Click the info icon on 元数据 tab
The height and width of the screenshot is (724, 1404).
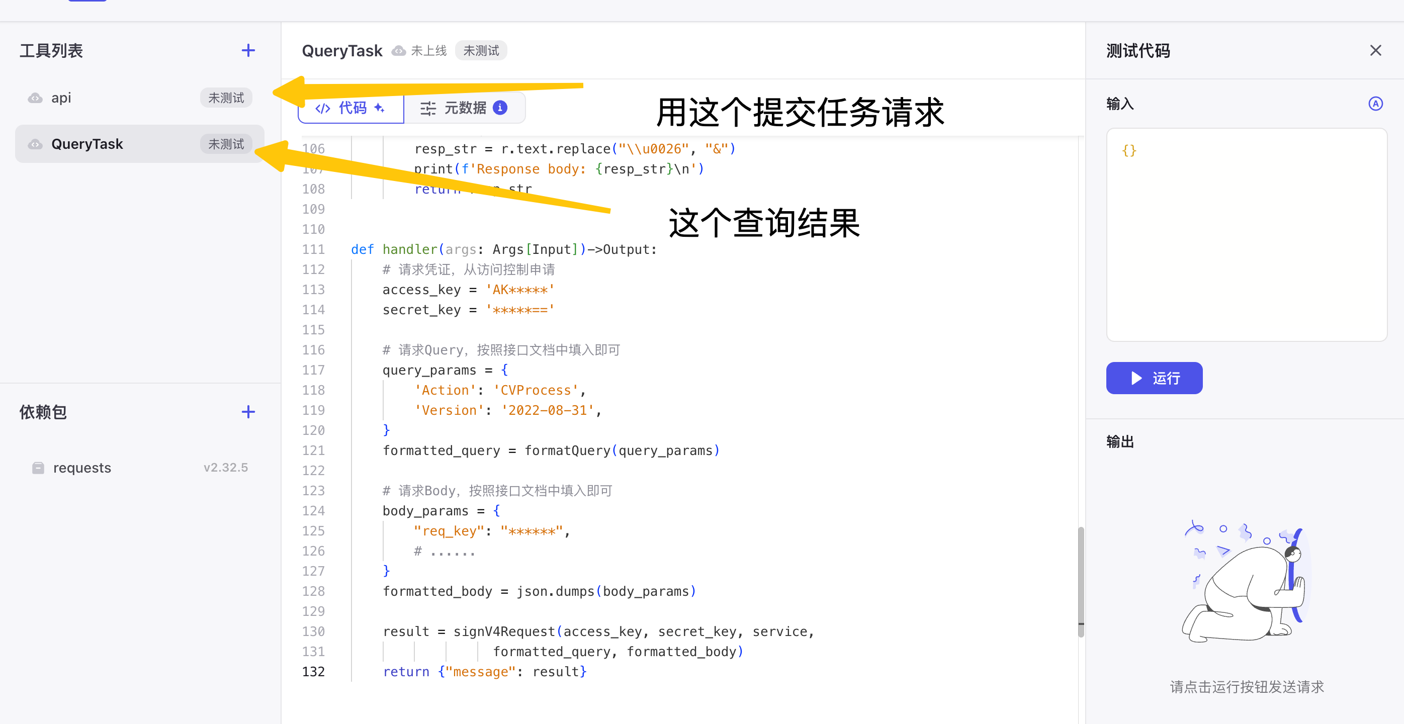click(500, 108)
